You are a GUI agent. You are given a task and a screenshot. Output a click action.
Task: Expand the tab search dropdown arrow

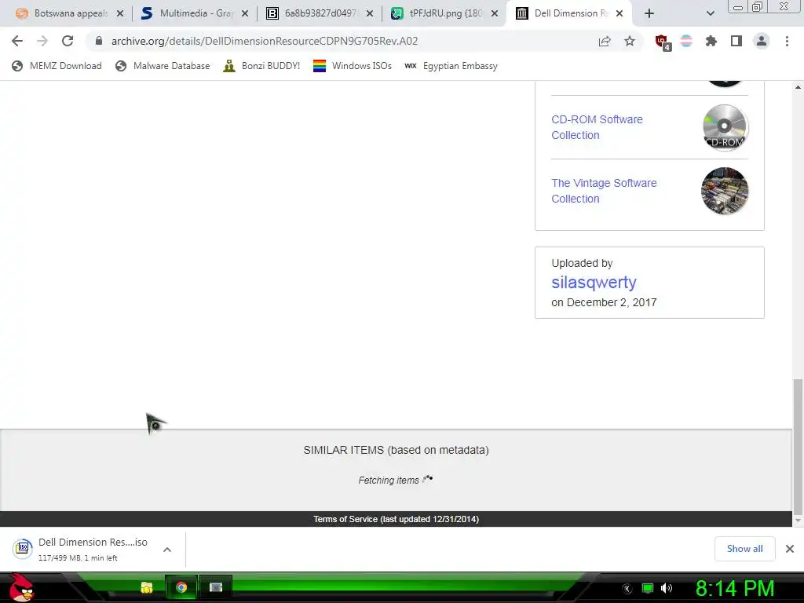click(x=710, y=13)
